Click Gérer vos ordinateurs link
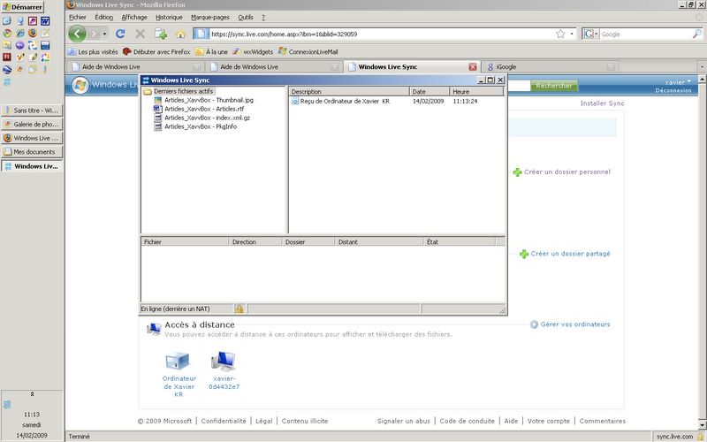 (x=570, y=324)
